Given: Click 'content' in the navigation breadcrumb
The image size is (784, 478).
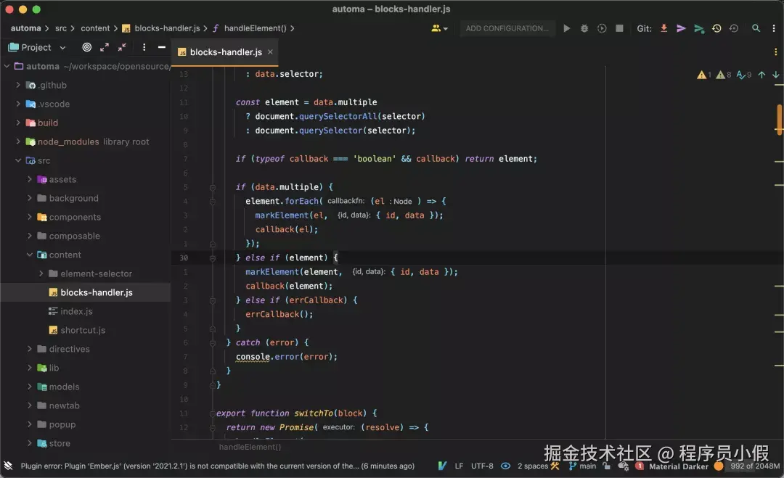Looking at the screenshot, I should pyautogui.click(x=95, y=28).
